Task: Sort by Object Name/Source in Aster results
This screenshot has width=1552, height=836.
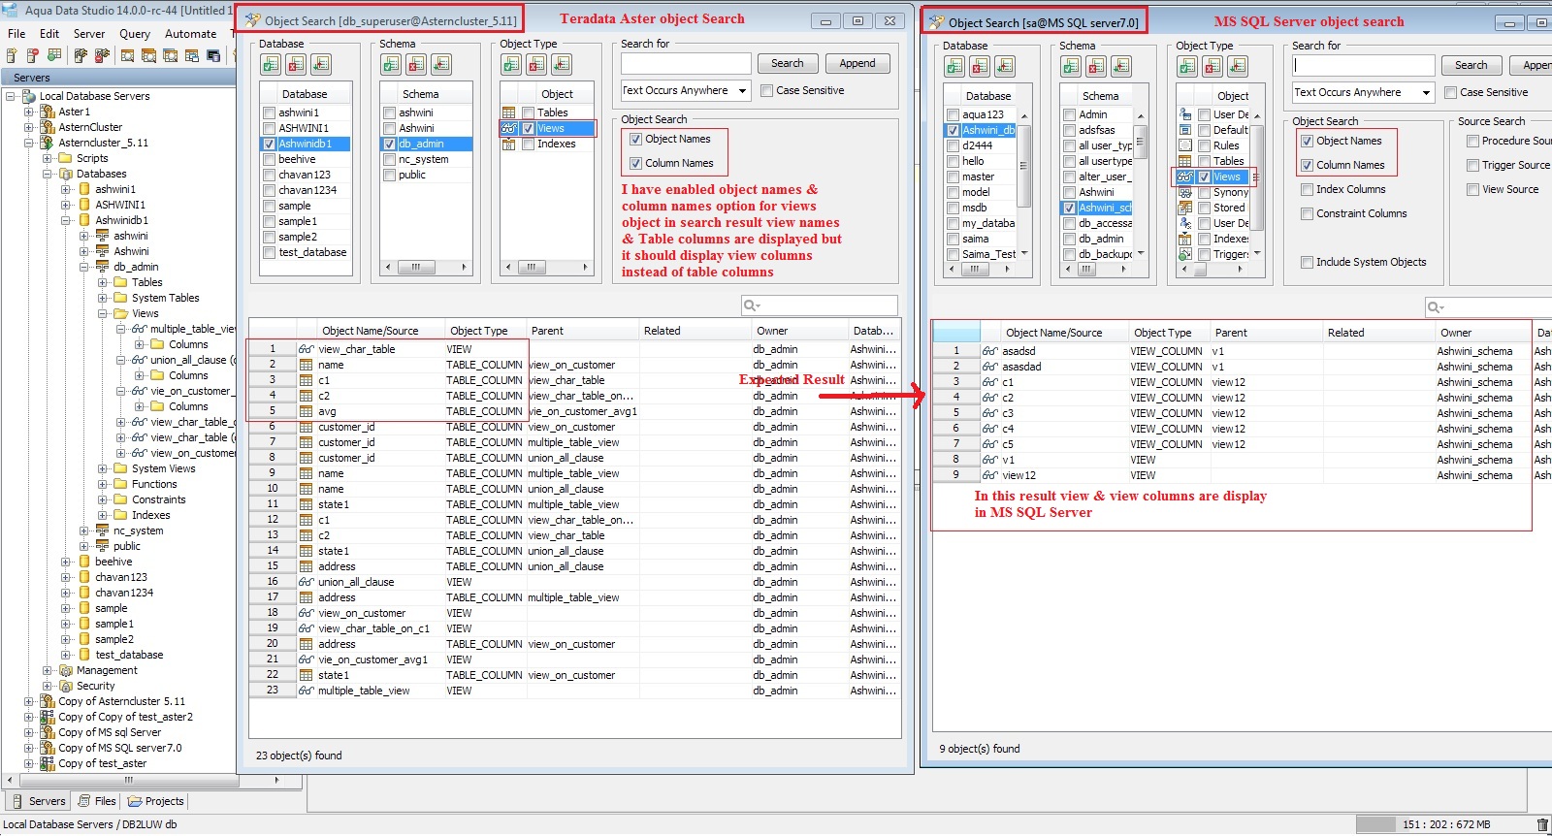Action: click(x=371, y=331)
